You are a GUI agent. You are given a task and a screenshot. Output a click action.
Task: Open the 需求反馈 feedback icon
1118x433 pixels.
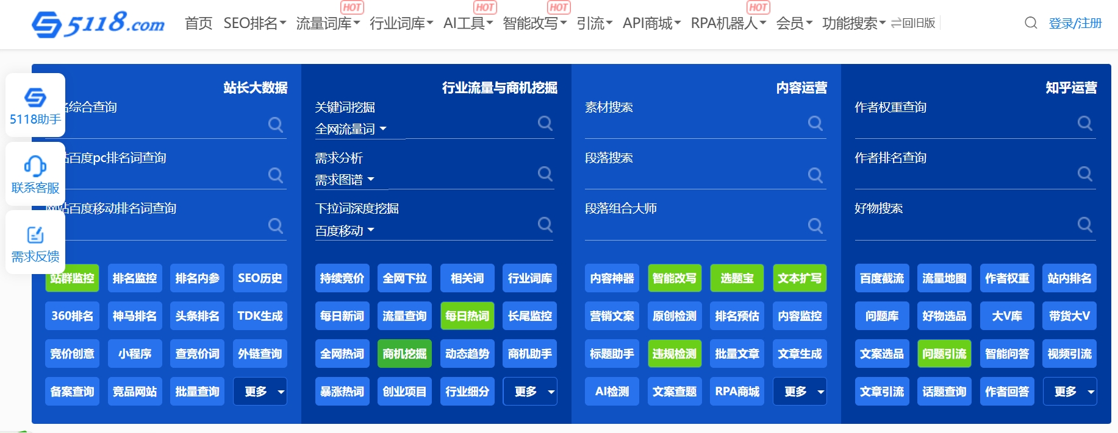35,235
